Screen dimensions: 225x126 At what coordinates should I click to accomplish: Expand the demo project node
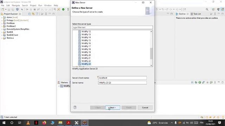click(2, 17)
